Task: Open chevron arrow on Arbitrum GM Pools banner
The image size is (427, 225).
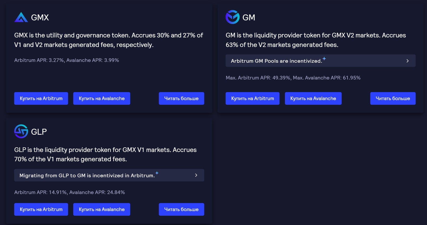Action: point(408,61)
